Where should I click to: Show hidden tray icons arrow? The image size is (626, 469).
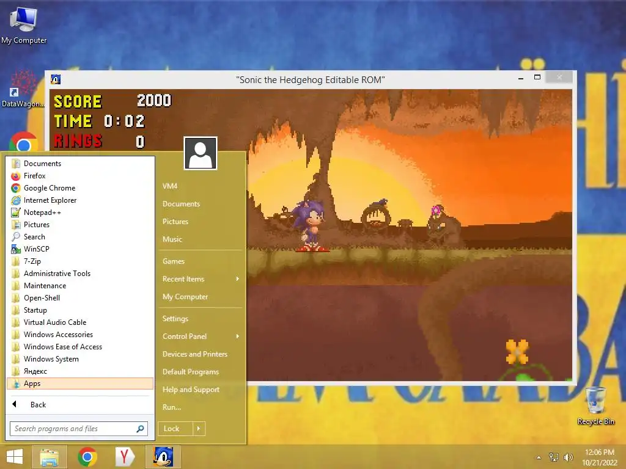[x=539, y=457]
